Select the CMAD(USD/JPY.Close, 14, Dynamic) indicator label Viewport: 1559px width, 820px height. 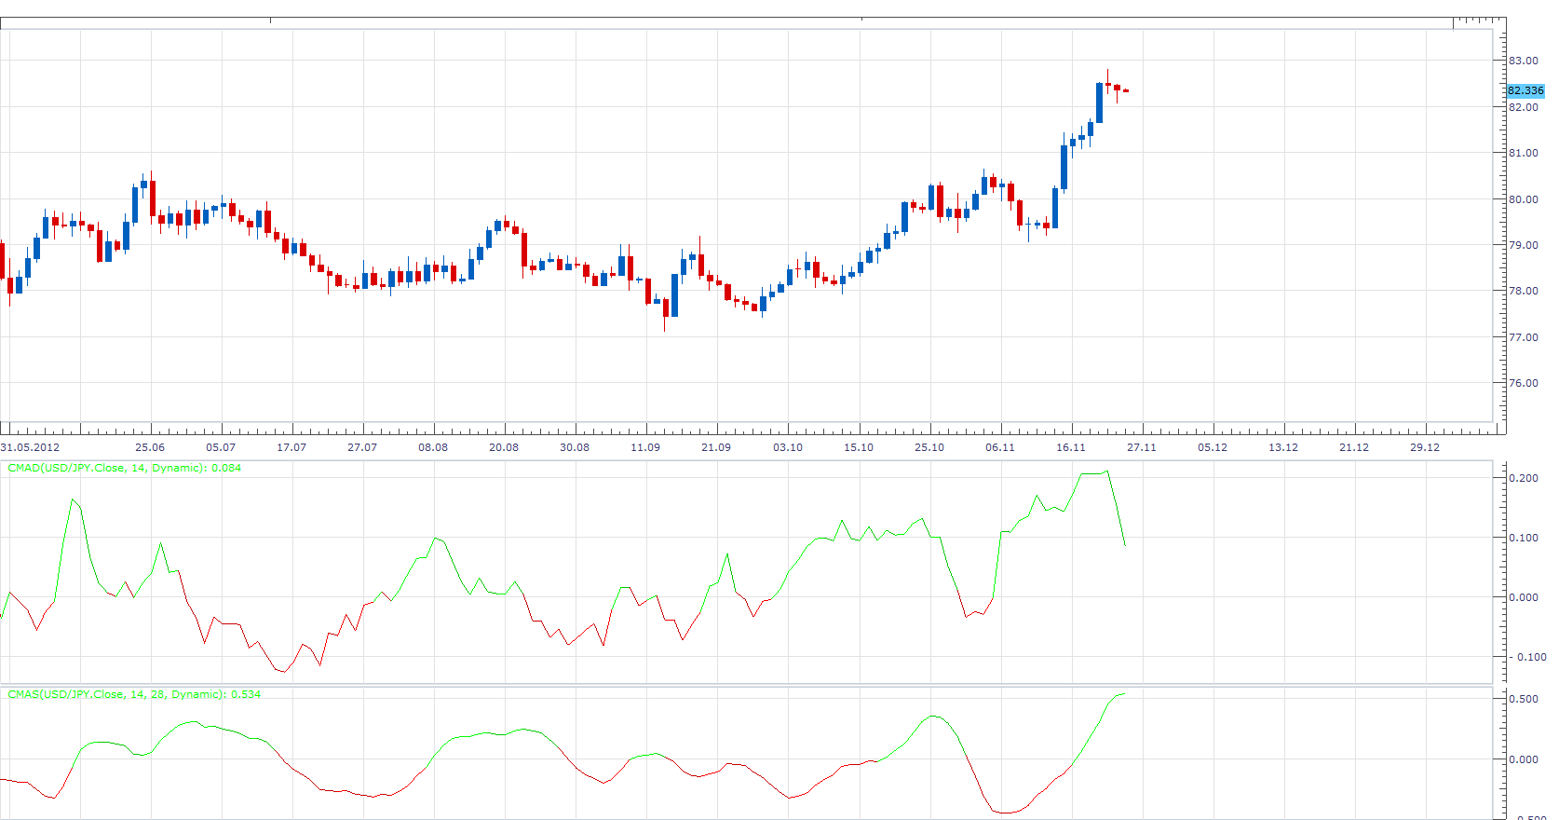click(125, 468)
